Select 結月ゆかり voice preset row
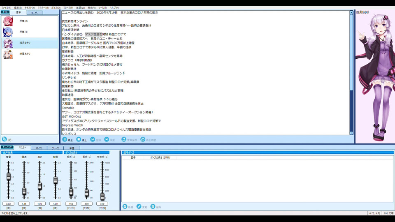The width and height of the screenshot is (395, 222). pyautogui.click(x=30, y=43)
